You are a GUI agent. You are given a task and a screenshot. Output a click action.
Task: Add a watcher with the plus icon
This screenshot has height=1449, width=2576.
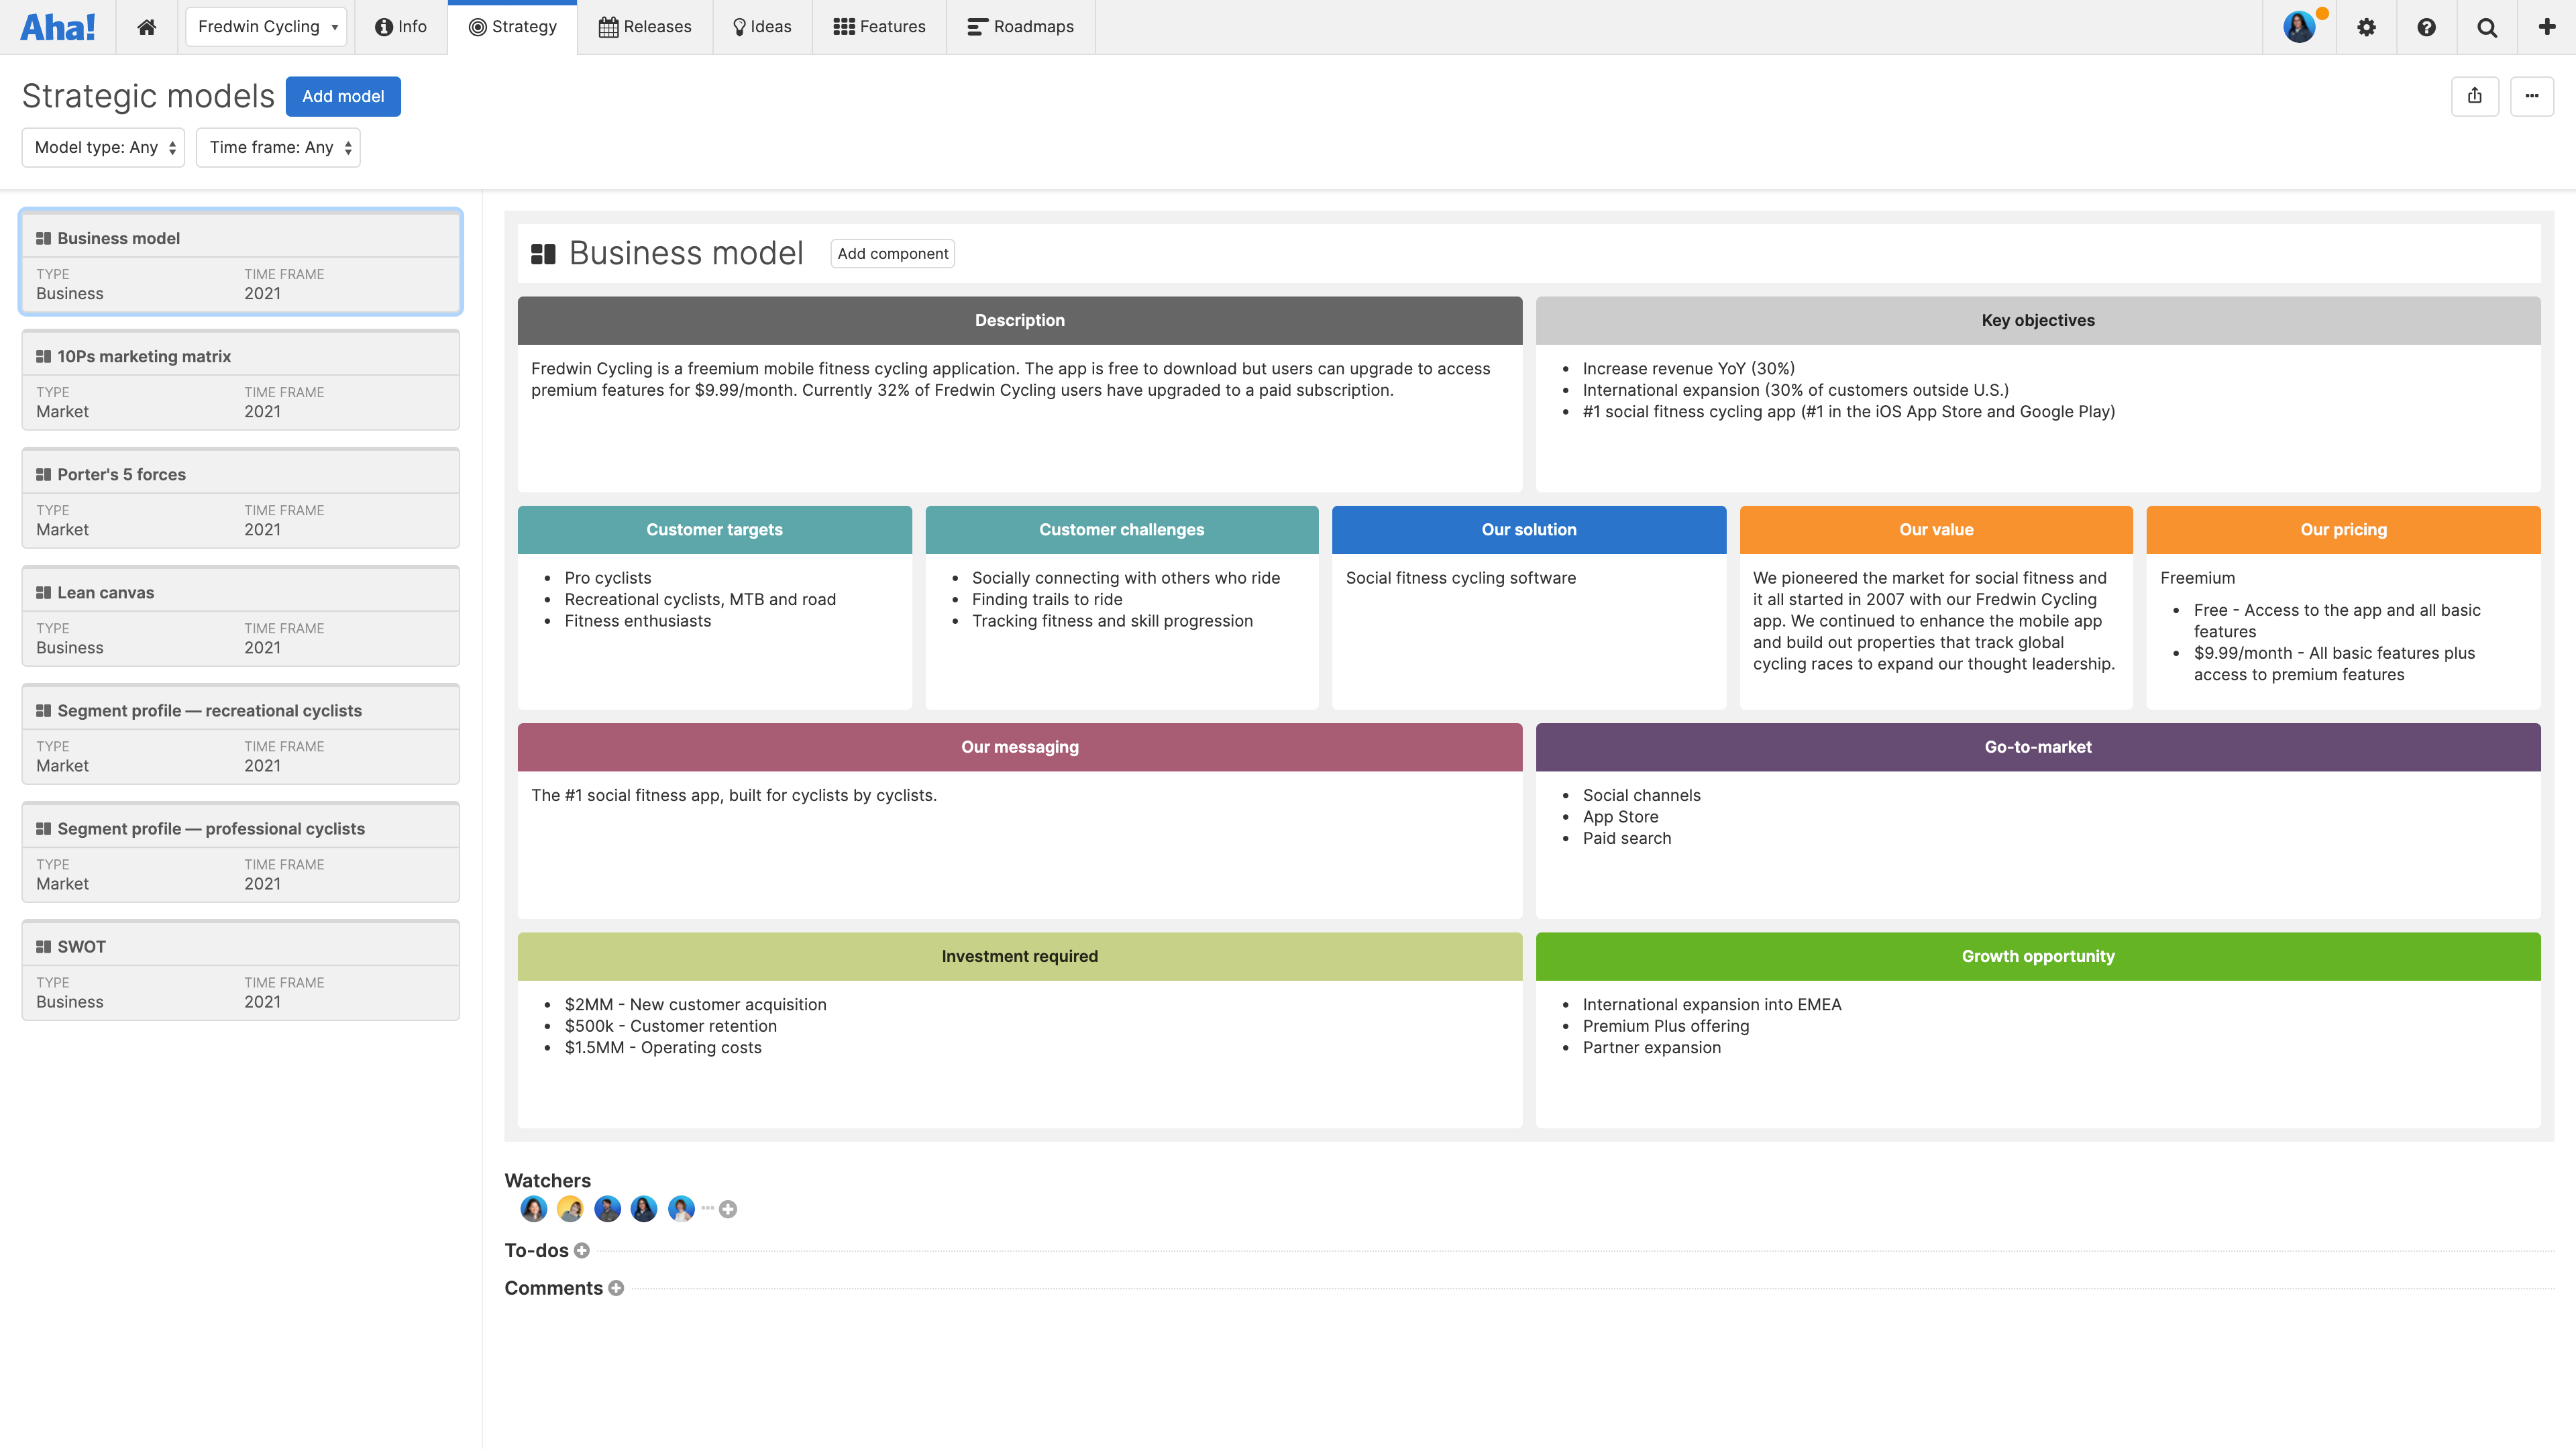pos(728,1209)
